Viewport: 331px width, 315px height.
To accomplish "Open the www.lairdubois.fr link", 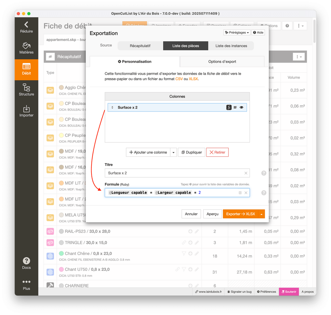I will click(208, 292).
